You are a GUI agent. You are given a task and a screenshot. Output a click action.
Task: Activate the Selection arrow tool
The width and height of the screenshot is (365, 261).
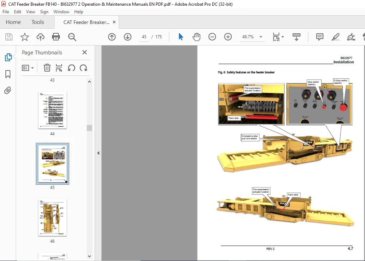pos(181,37)
